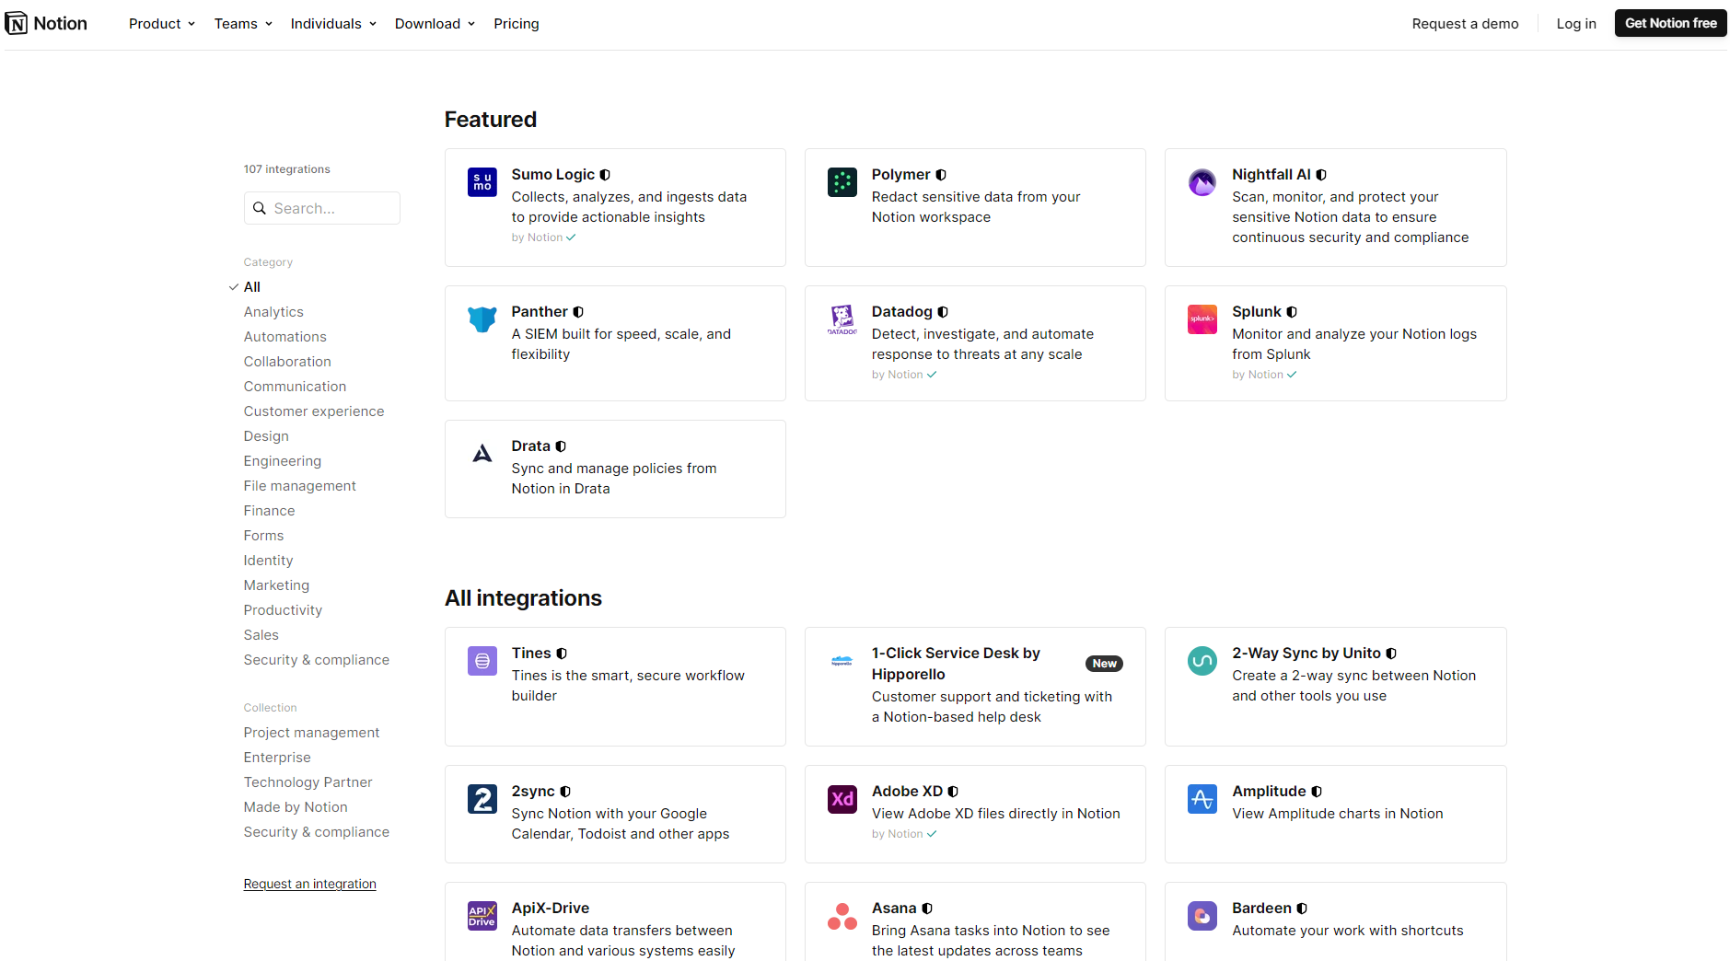1730x961 pixels.
Task: Click Get Notion free button
Action: click(x=1670, y=23)
